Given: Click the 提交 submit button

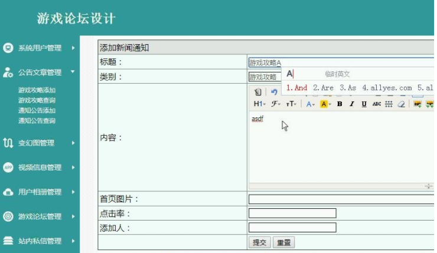Looking at the screenshot, I should 259,242.
